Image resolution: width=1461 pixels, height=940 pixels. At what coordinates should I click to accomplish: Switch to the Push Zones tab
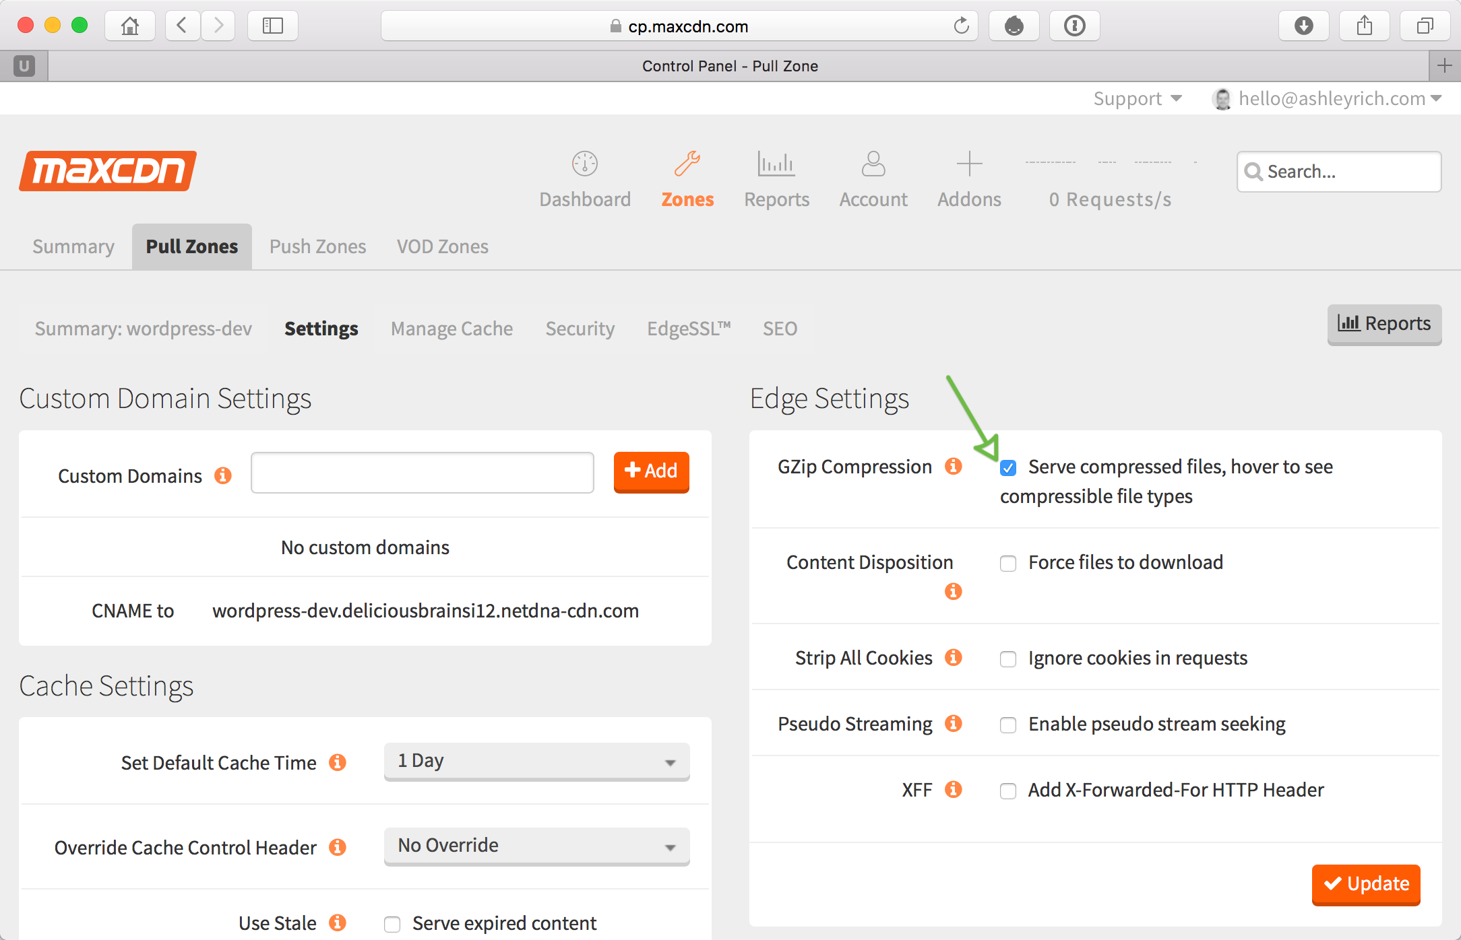pos(317,246)
